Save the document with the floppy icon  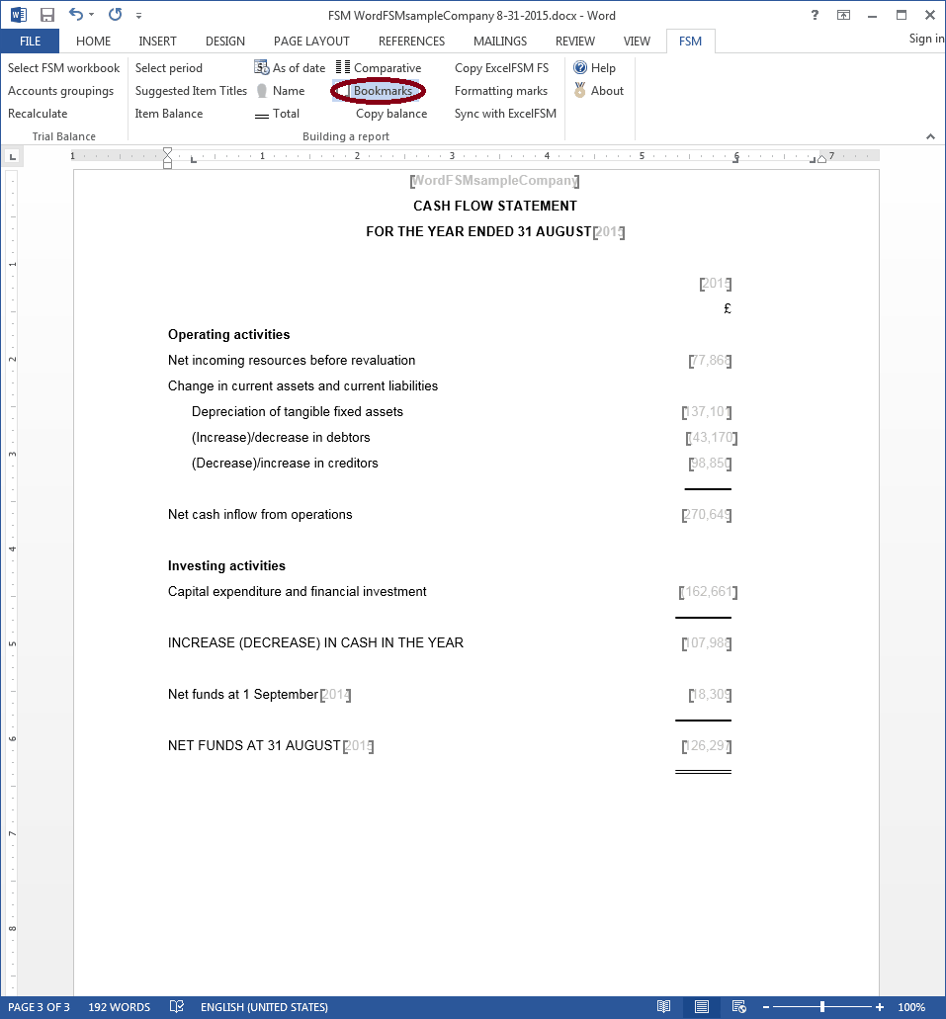pyautogui.click(x=46, y=14)
